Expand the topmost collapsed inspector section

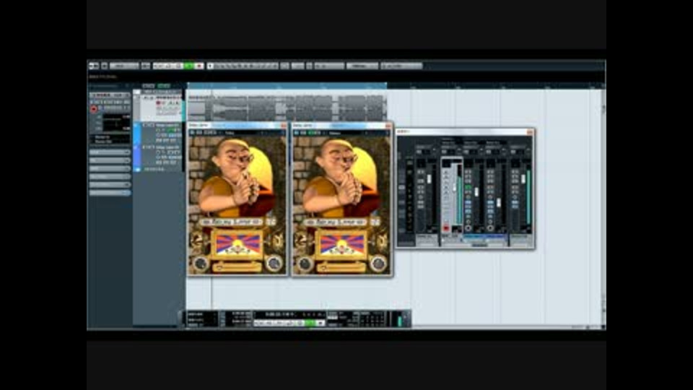110,152
